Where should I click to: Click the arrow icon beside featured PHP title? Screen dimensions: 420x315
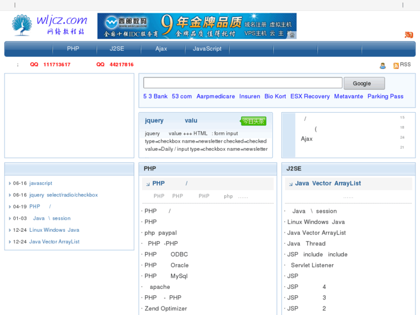point(148,184)
